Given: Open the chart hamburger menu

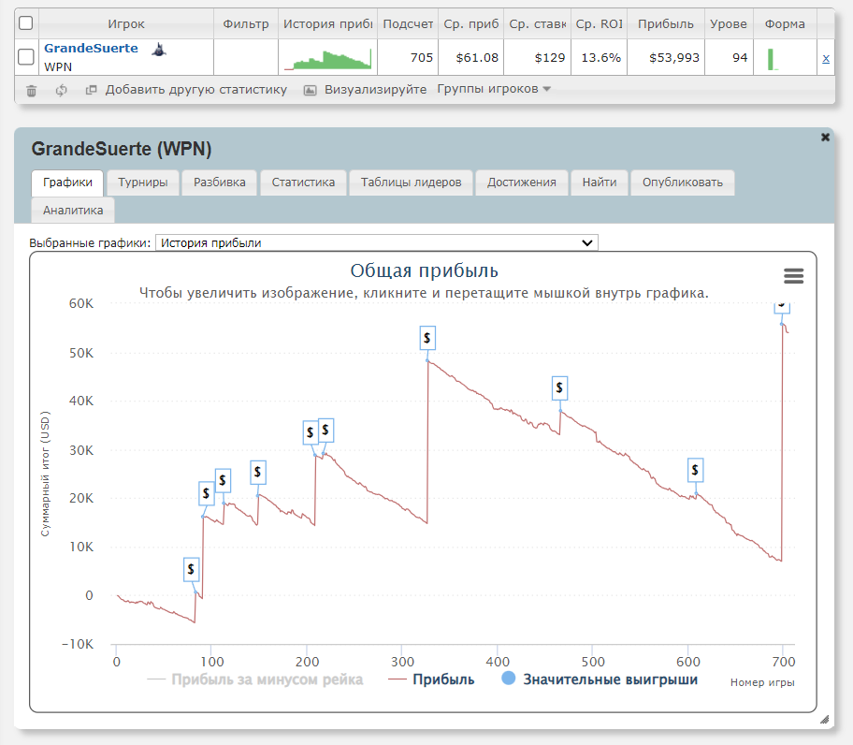Looking at the screenshot, I should click(x=793, y=275).
